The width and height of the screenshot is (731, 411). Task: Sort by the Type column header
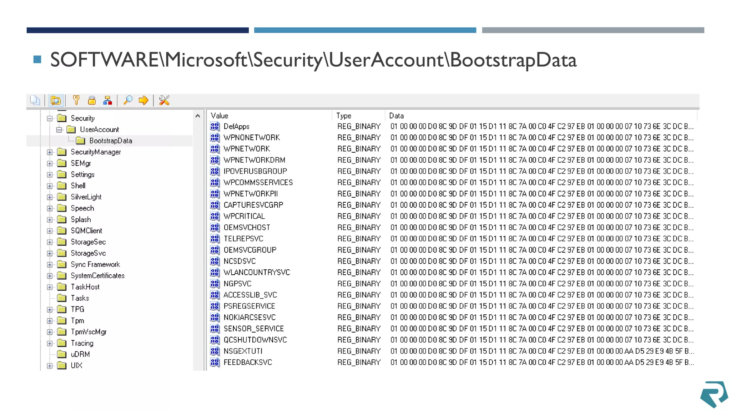(x=359, y=116)
